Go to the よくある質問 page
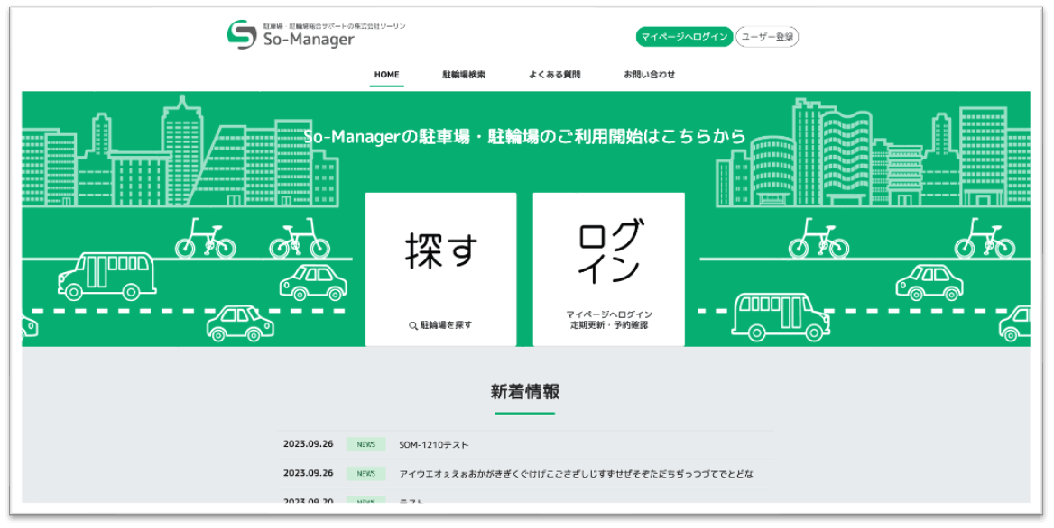The height and width of the screenshot is (528, 1054). [x=554, y=75]
